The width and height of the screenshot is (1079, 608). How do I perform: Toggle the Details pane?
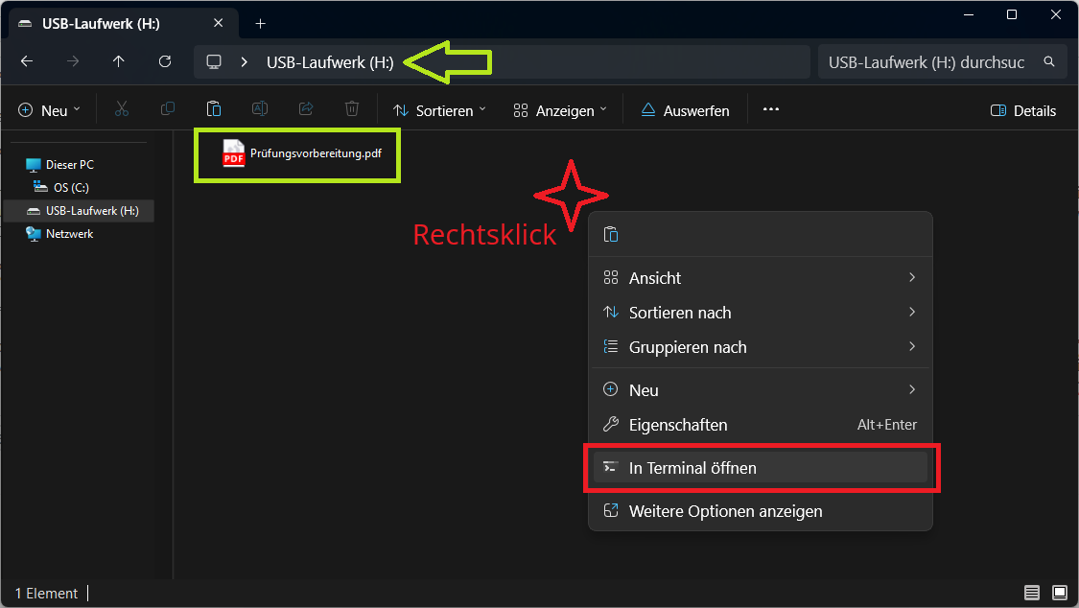[1023, 110]
